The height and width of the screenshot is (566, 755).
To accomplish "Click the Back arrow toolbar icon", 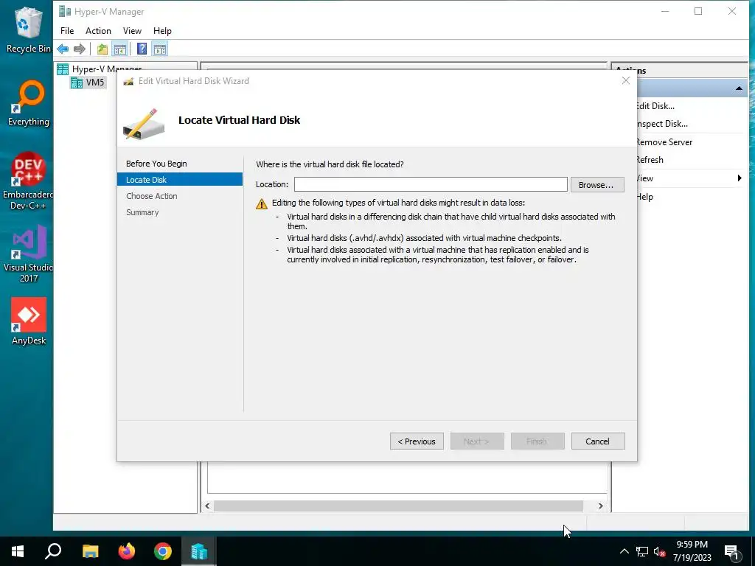I will pos(63,49).
